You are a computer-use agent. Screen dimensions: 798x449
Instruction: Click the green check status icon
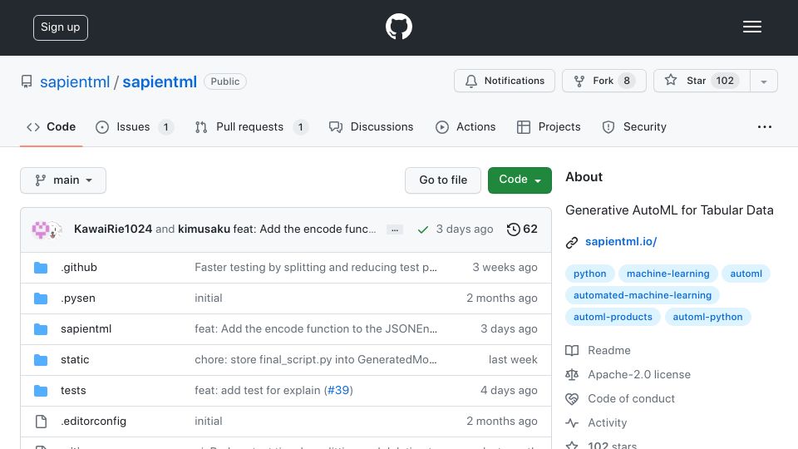click(422, 229)
